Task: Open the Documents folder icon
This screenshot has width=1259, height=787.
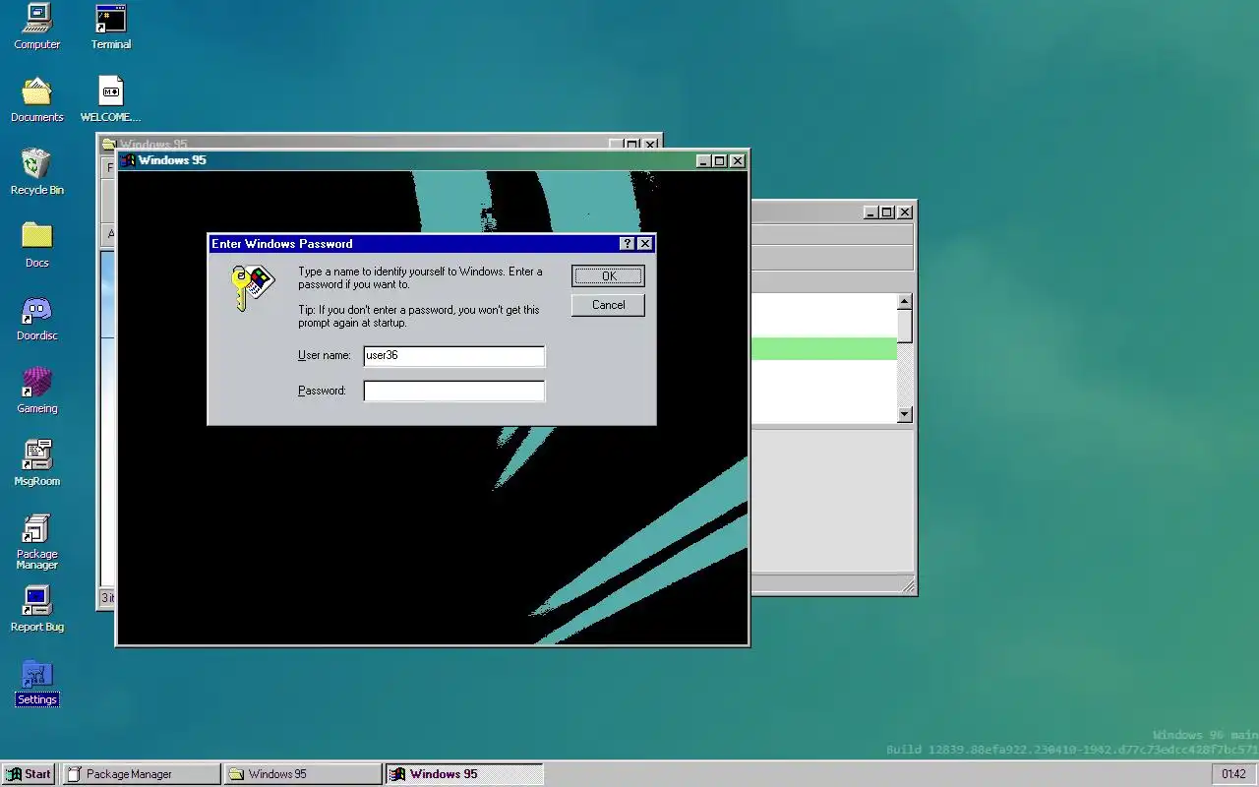Action: coord(36,99)
